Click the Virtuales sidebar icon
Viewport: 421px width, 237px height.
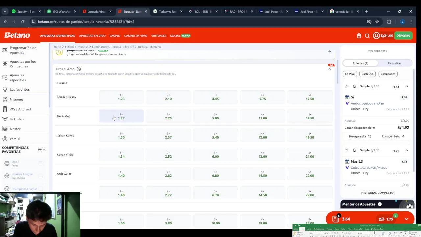(5, 119)
